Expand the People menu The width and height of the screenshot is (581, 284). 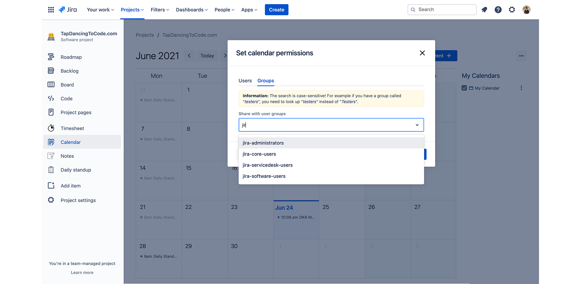click(x=225, y=10)
